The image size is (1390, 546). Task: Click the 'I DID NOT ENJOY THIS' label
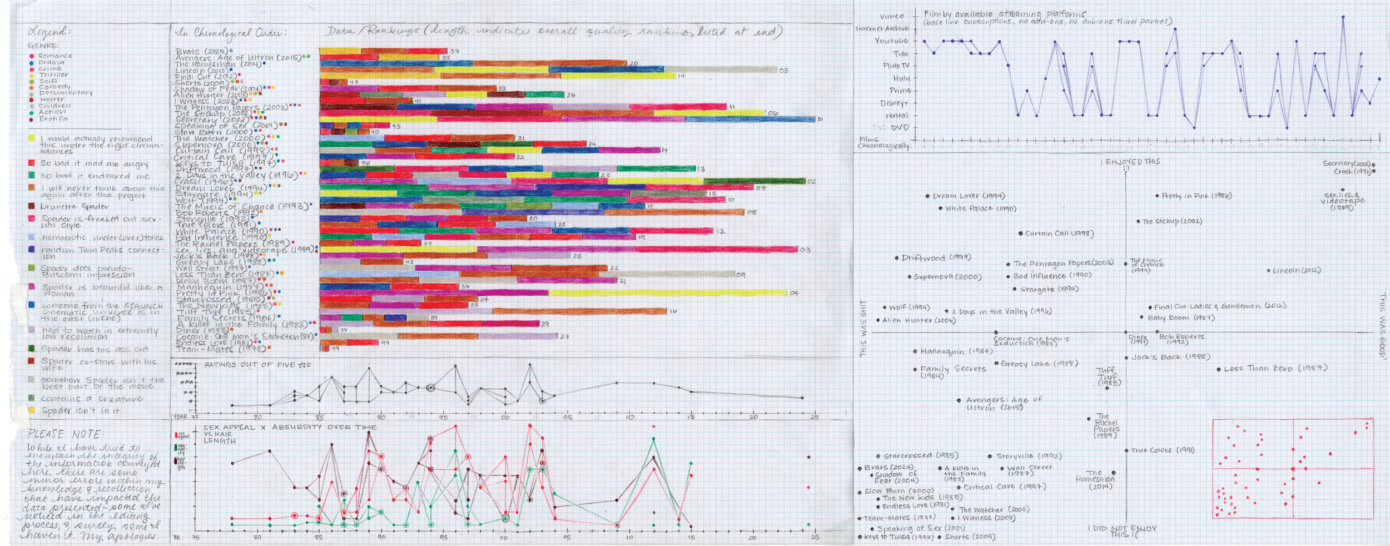tap(1123, 532)
